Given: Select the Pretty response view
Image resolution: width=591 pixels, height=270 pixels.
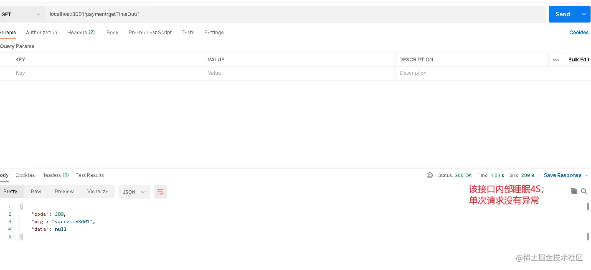Looking at the screenshot, I should tap(10, 192).
